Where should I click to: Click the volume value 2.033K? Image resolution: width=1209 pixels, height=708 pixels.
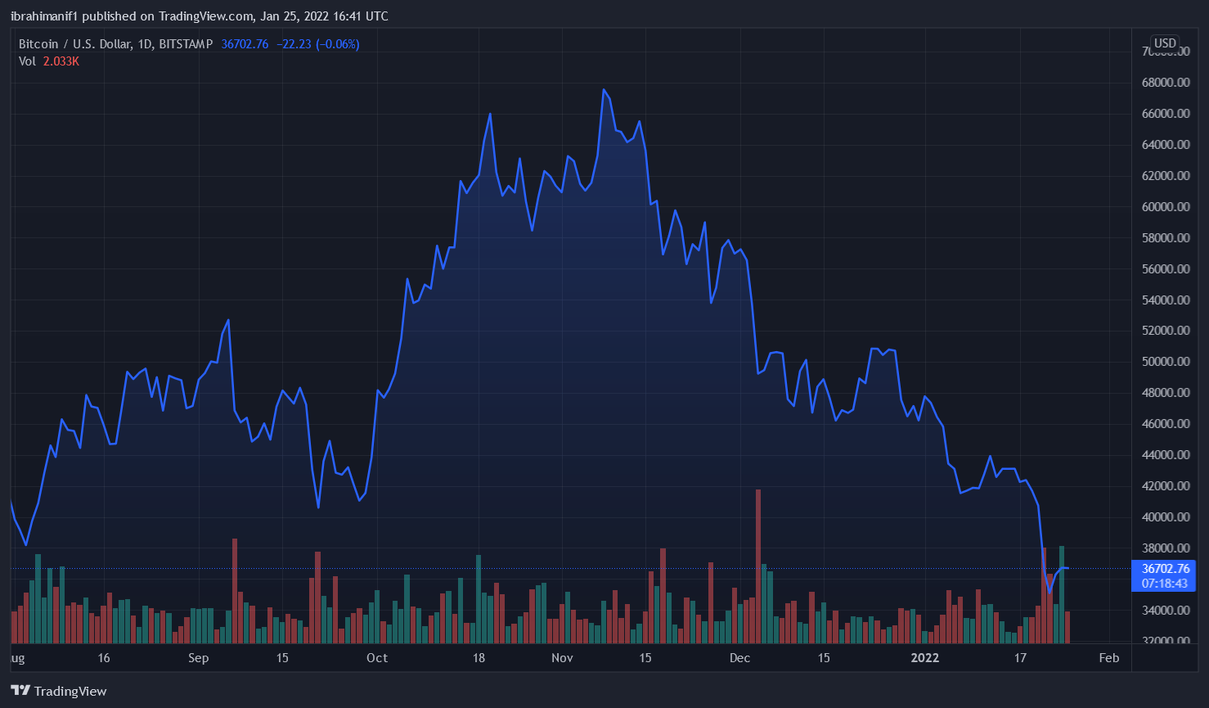61,61
